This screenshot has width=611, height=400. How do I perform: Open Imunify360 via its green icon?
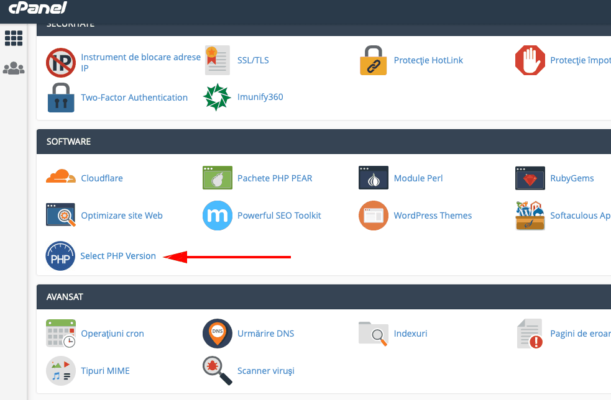click(x=216, y=98)
